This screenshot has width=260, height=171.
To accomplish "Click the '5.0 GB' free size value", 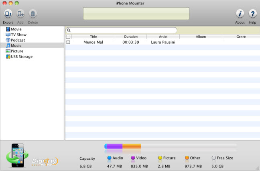I will tap(217, 166).
